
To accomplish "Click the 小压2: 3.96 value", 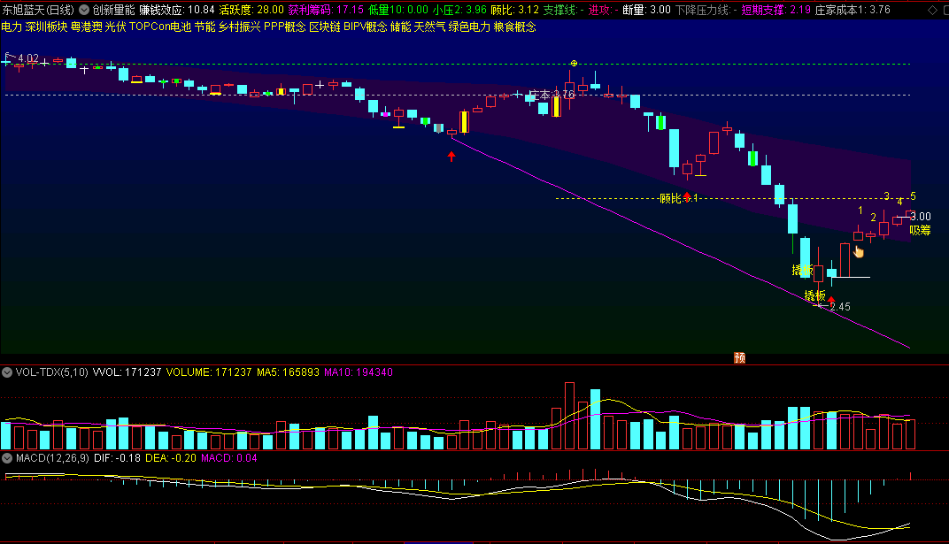I will point(459,10).
